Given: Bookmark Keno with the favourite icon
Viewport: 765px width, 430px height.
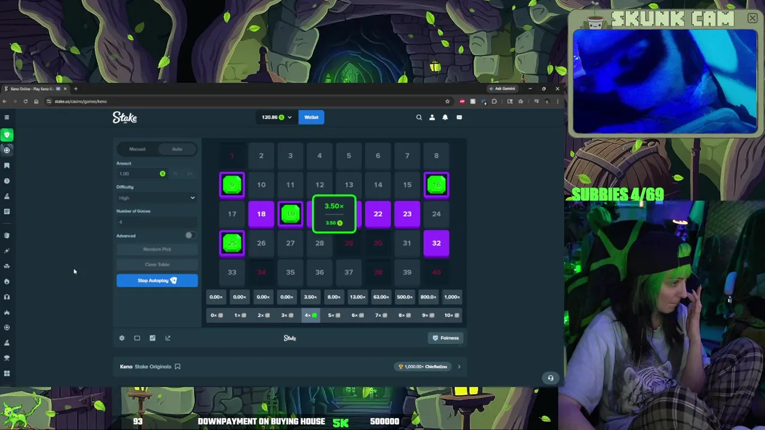Looking at the screenshot, I should (x=178, y=367).
